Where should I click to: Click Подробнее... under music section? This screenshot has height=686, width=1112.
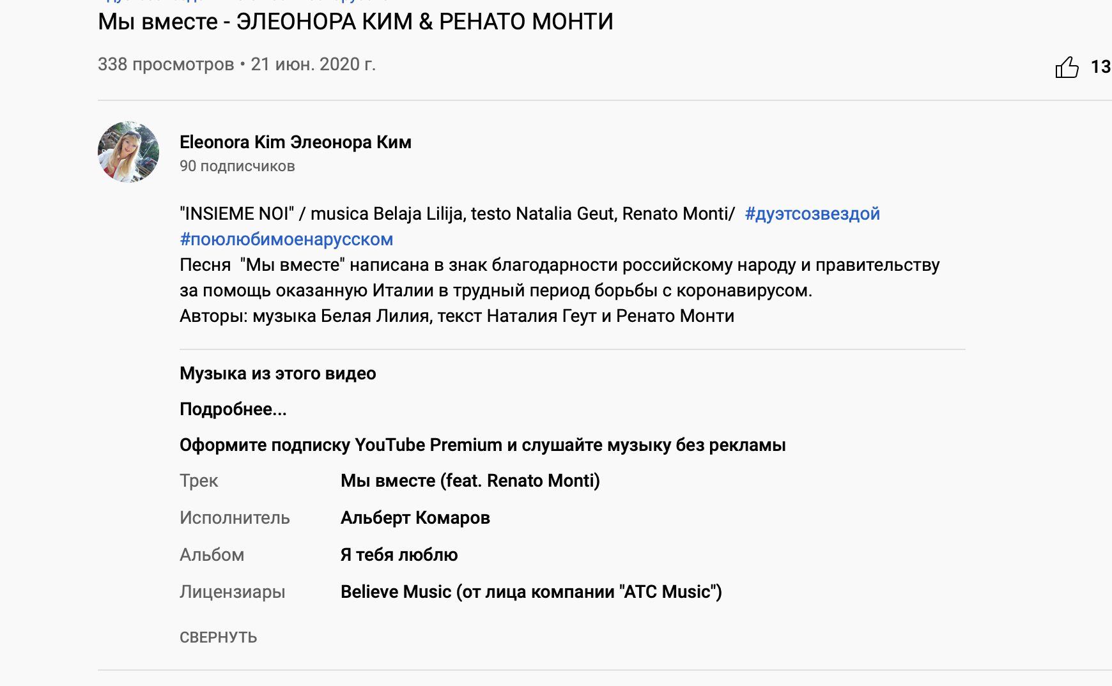(x=233, y=409)
